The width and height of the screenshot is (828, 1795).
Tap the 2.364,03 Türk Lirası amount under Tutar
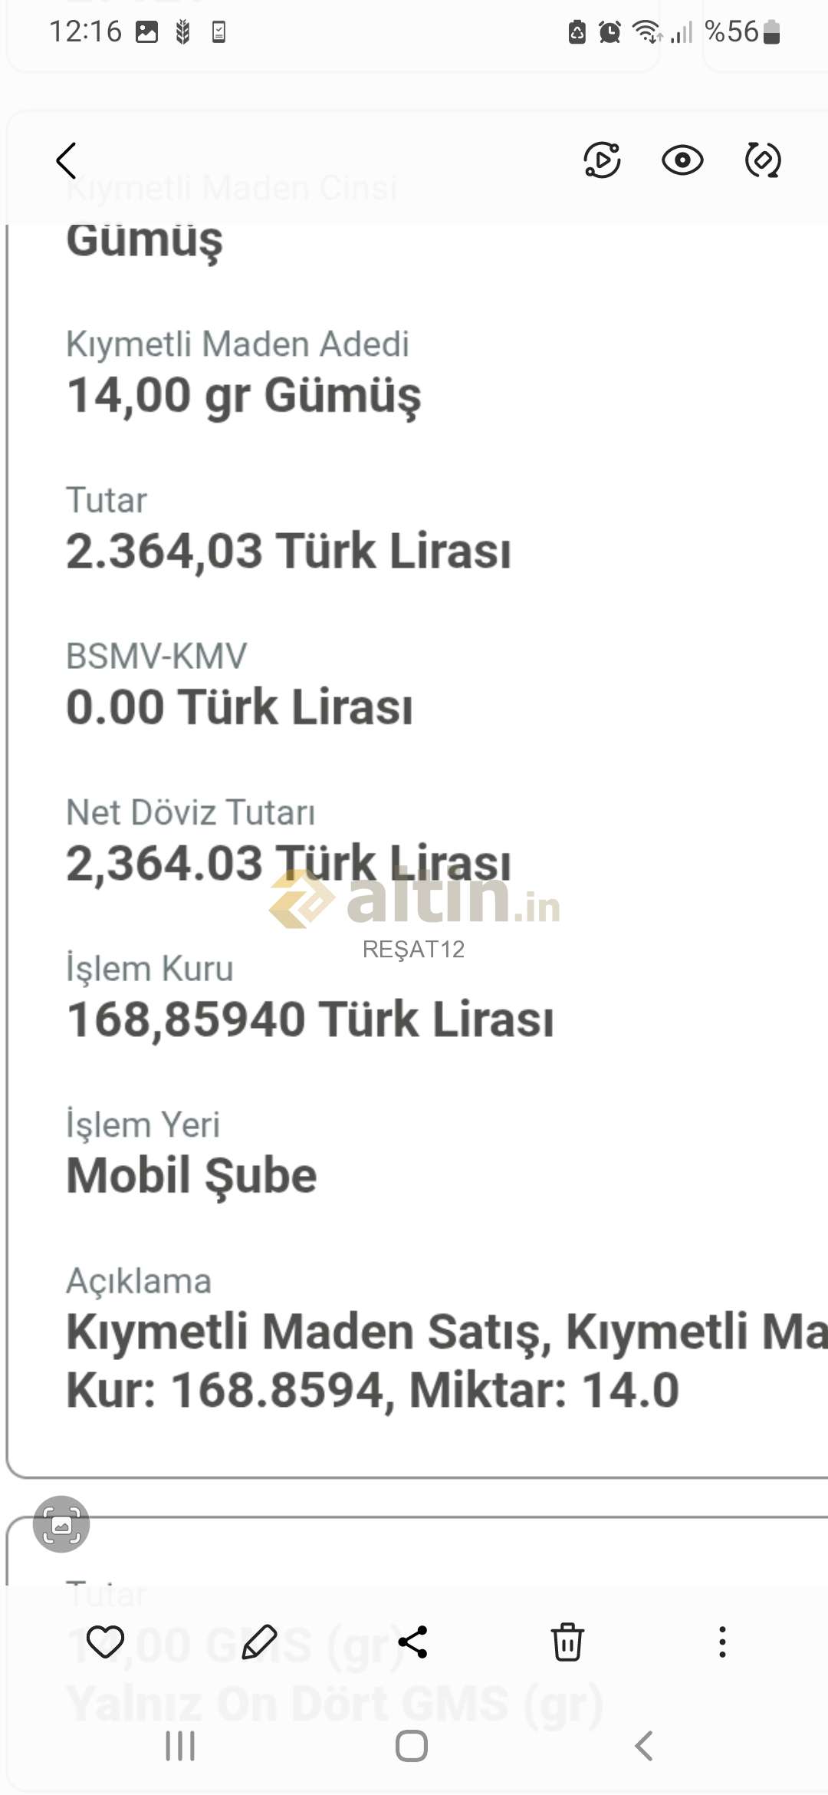(x=288, y=551)
